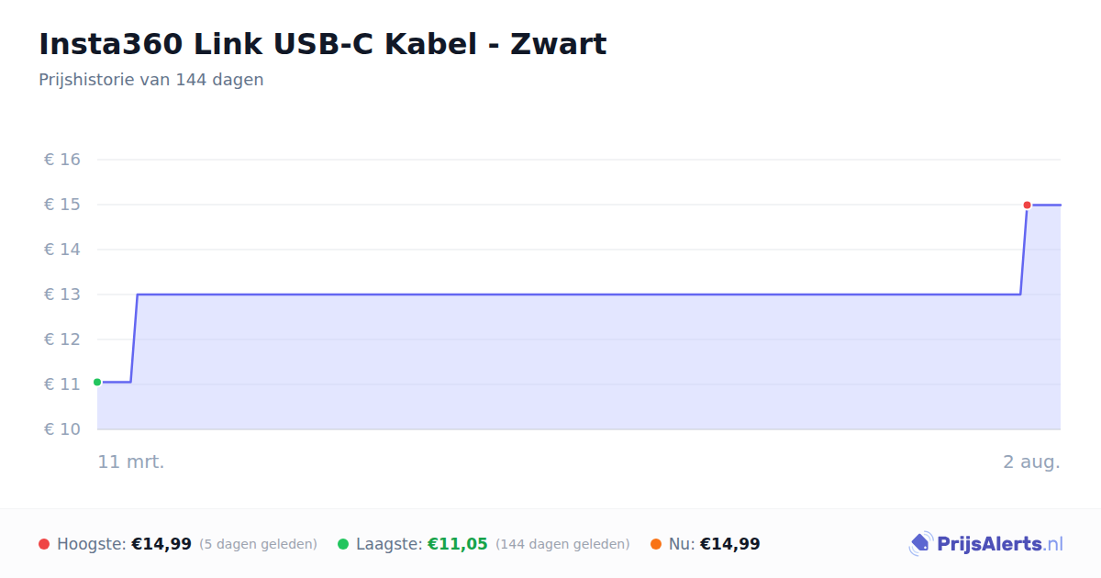The height and width of the screenshot is (578, 1101).
Task: Click the 2 aug. end date label
Action: [1031, 461]
